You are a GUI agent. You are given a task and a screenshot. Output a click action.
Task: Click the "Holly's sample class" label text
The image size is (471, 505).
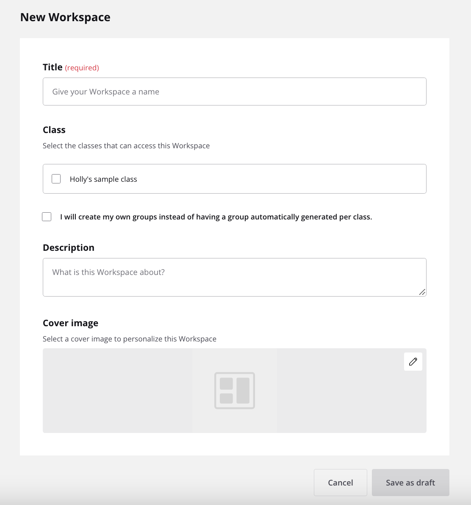[103, 179]
